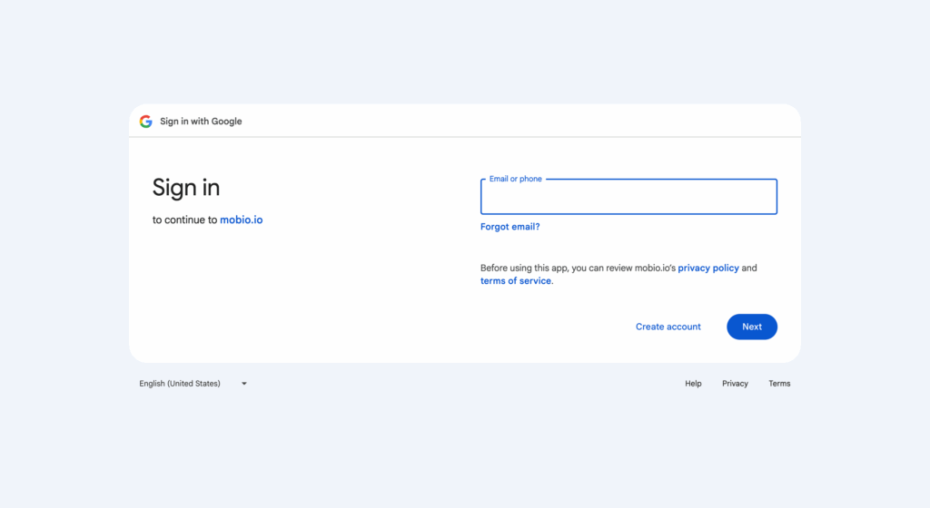930x508 pixels.
Task: Open the Help footer link
Action: click(x=693, y=384)
